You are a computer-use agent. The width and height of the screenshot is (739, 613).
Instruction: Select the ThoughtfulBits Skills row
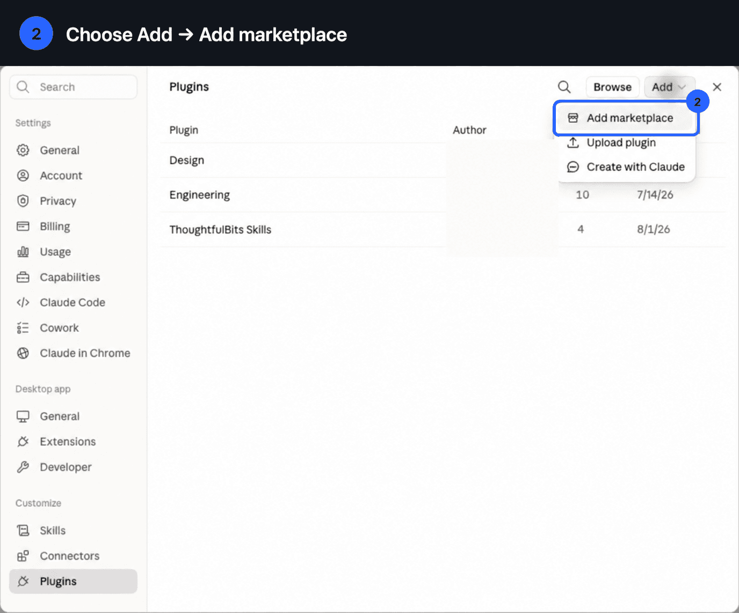[443, 230]
